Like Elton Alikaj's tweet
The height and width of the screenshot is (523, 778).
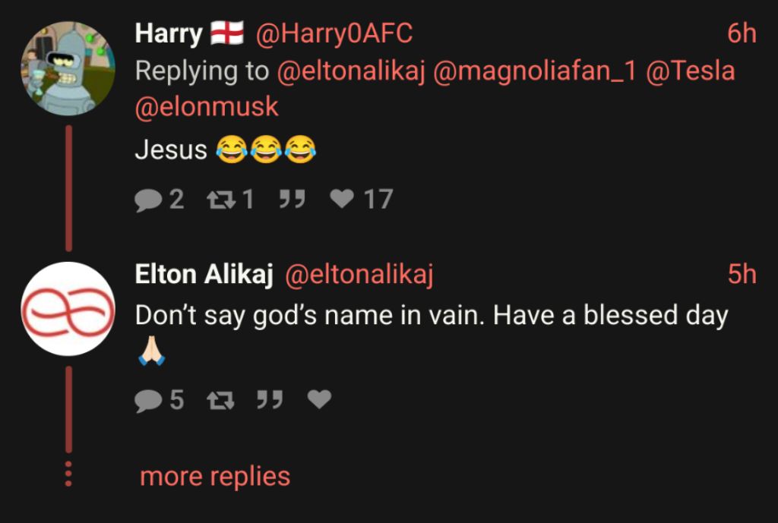pyautogui.click(x=319, y=400)
